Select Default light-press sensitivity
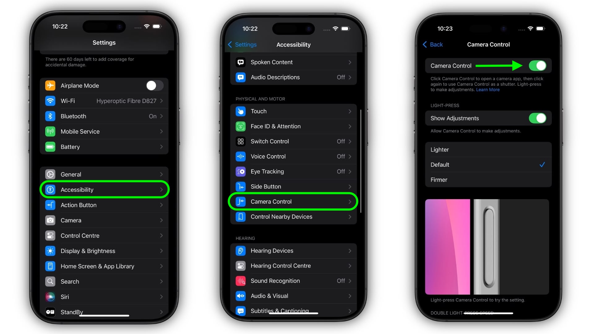594x334 pixels. coord(488,164)
